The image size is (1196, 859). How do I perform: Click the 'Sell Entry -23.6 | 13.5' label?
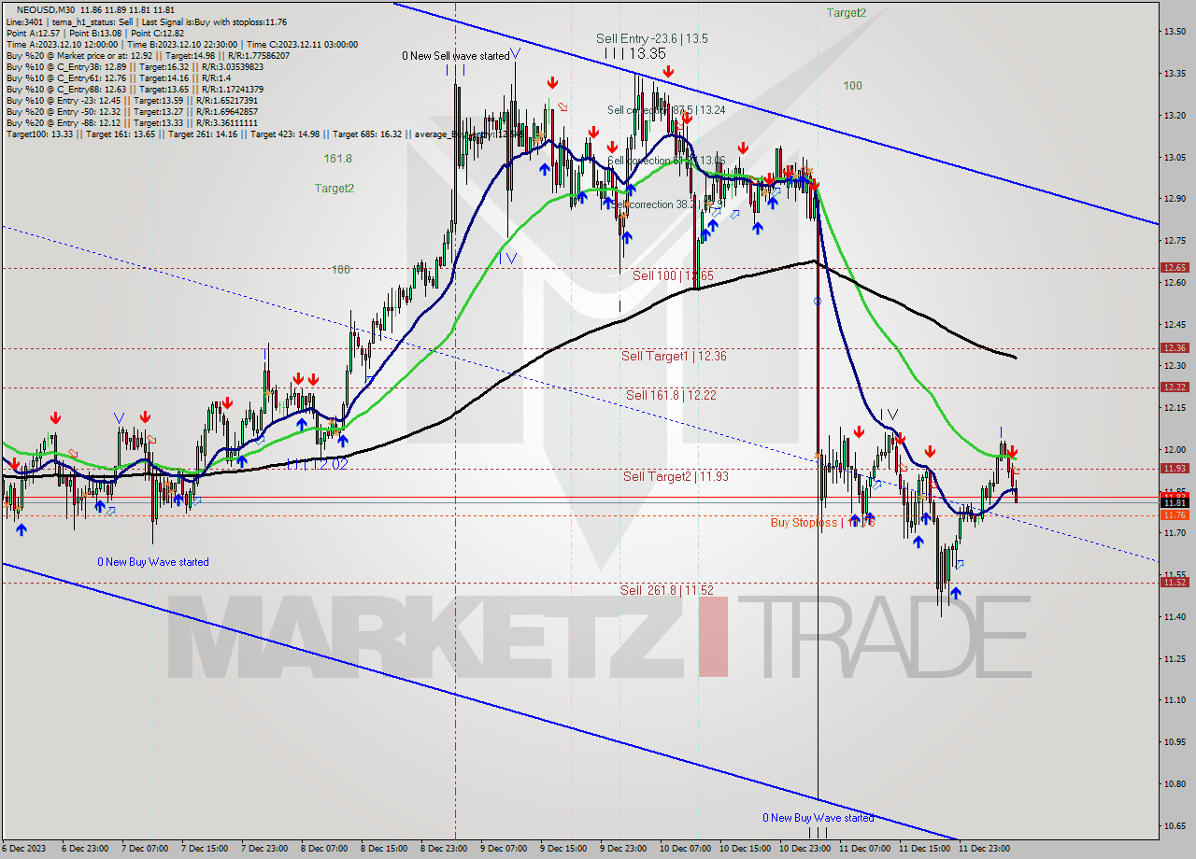point(652,38)
